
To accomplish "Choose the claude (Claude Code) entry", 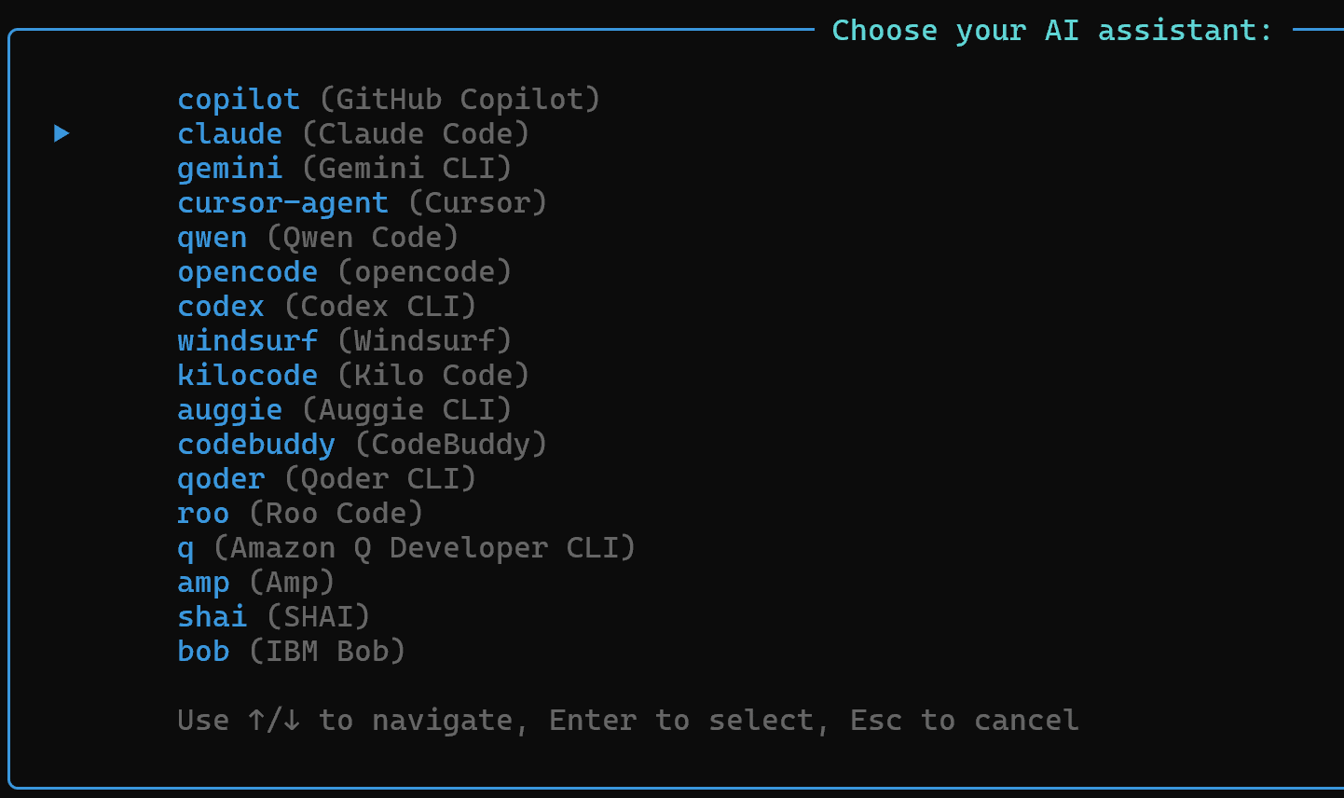I will [x=352, y=133].
